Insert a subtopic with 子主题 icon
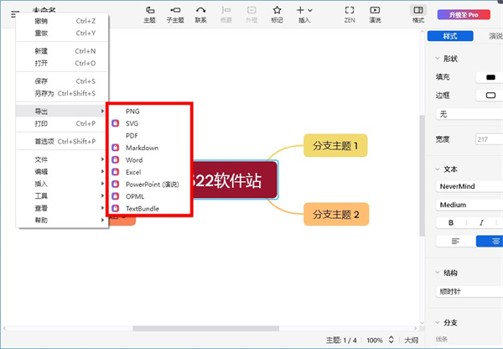The height and width of the screenshot is (349, 503). (175, 13)
